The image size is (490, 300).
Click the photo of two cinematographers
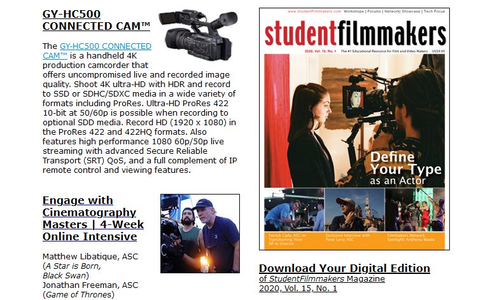tap(200, 233)
